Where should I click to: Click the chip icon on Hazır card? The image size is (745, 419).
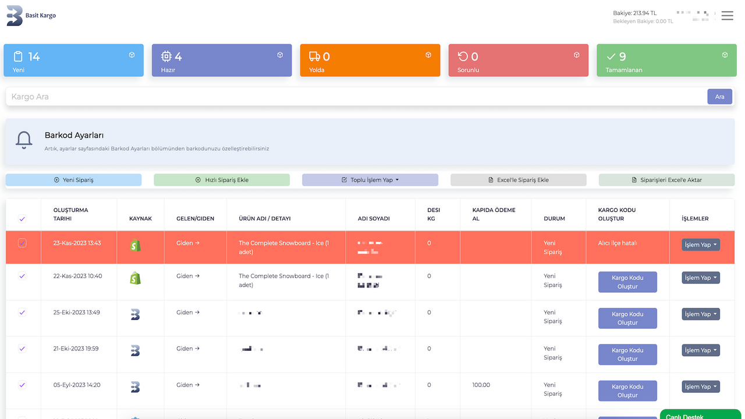click(166, 56)
